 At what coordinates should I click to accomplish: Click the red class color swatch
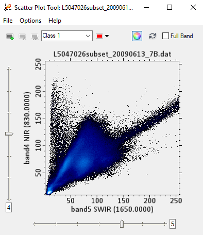[99, 36]
